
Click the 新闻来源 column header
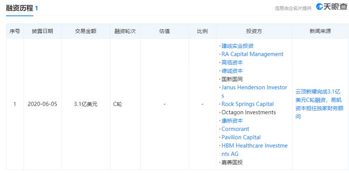(x=320, y=31)
